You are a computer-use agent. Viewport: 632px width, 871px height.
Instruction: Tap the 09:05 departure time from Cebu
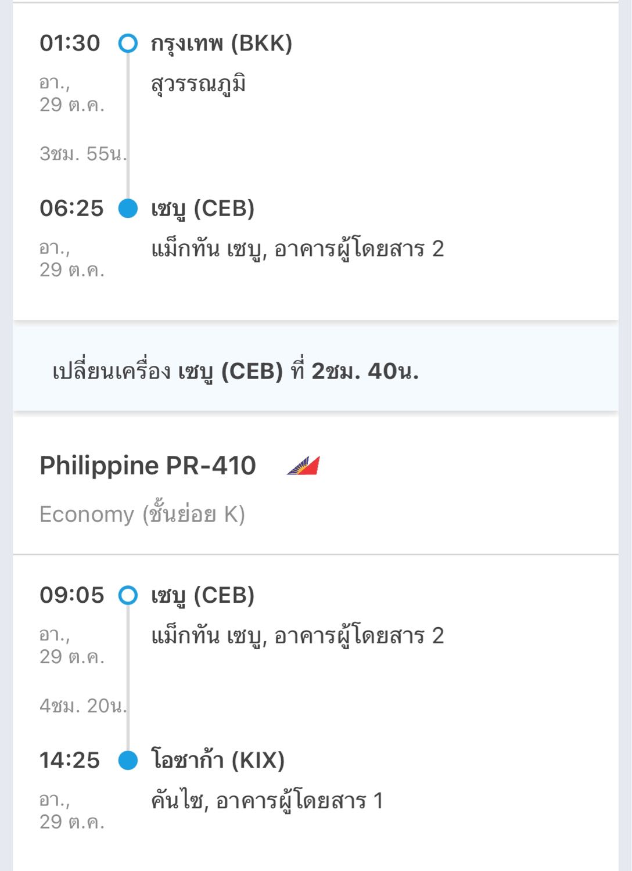pyautogui.click(x=71, y=595)
